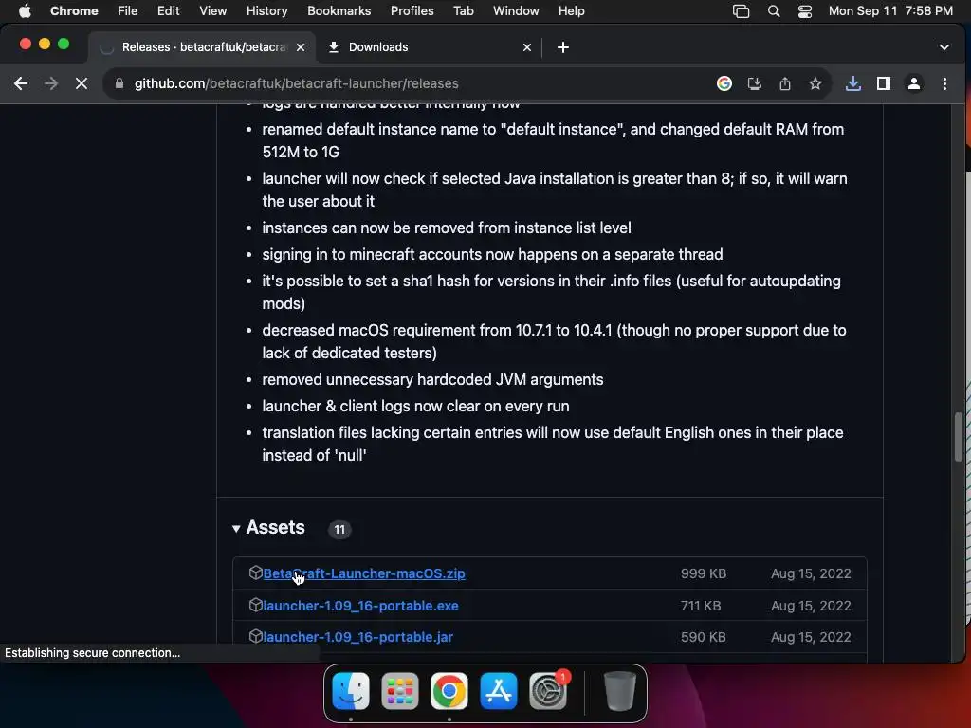Stop the page from loading
The width and height of the screenshot is (971, 728).
pyautogui.click(x=82, y=83)
